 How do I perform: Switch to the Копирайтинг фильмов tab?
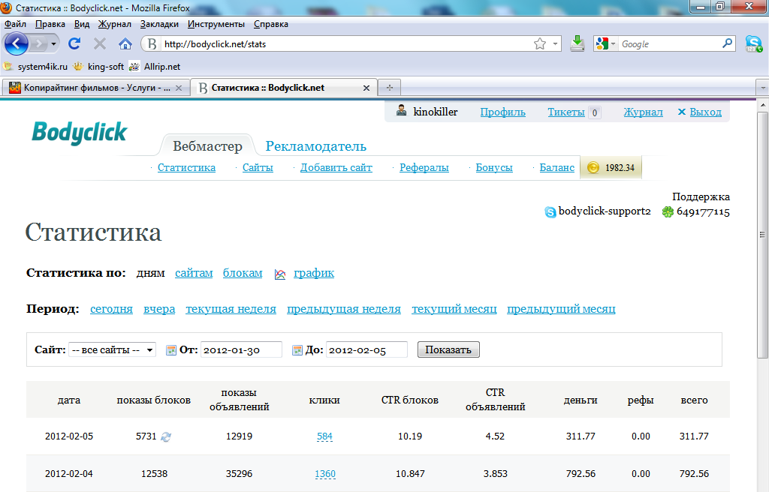tap(95, 88)
